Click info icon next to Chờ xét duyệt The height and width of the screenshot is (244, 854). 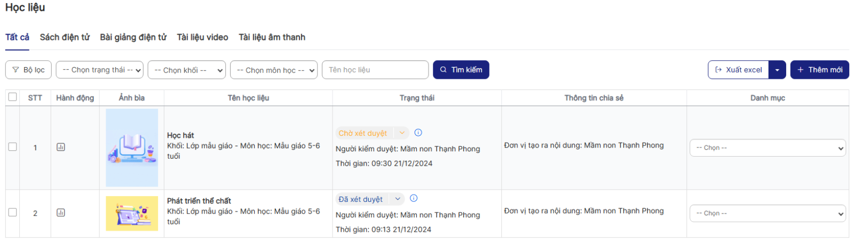coord(418,133)
